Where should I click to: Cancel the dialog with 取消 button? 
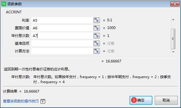click(x=166, y=100)
